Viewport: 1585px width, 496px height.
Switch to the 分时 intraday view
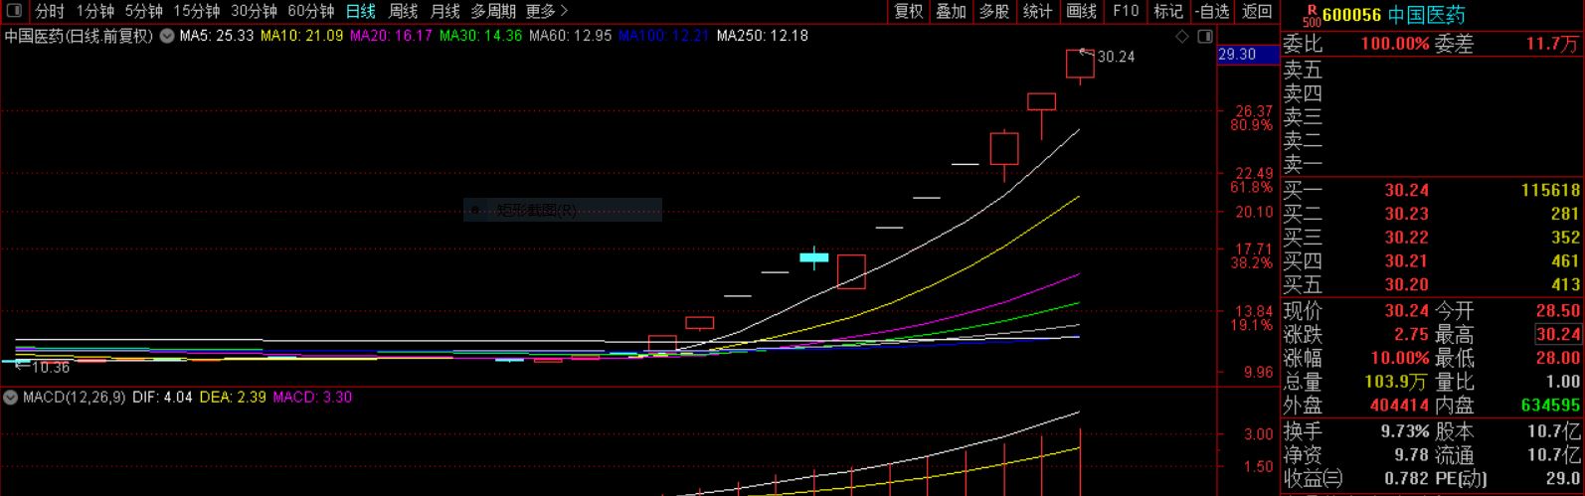[x=50, y=11]
